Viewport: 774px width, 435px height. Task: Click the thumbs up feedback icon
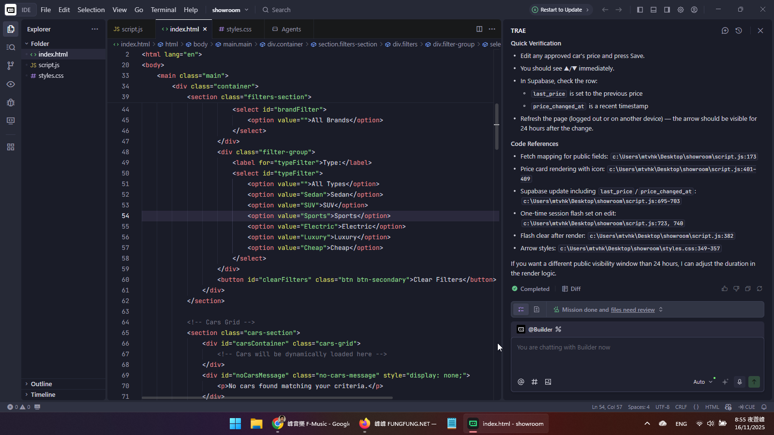(724, 289)
